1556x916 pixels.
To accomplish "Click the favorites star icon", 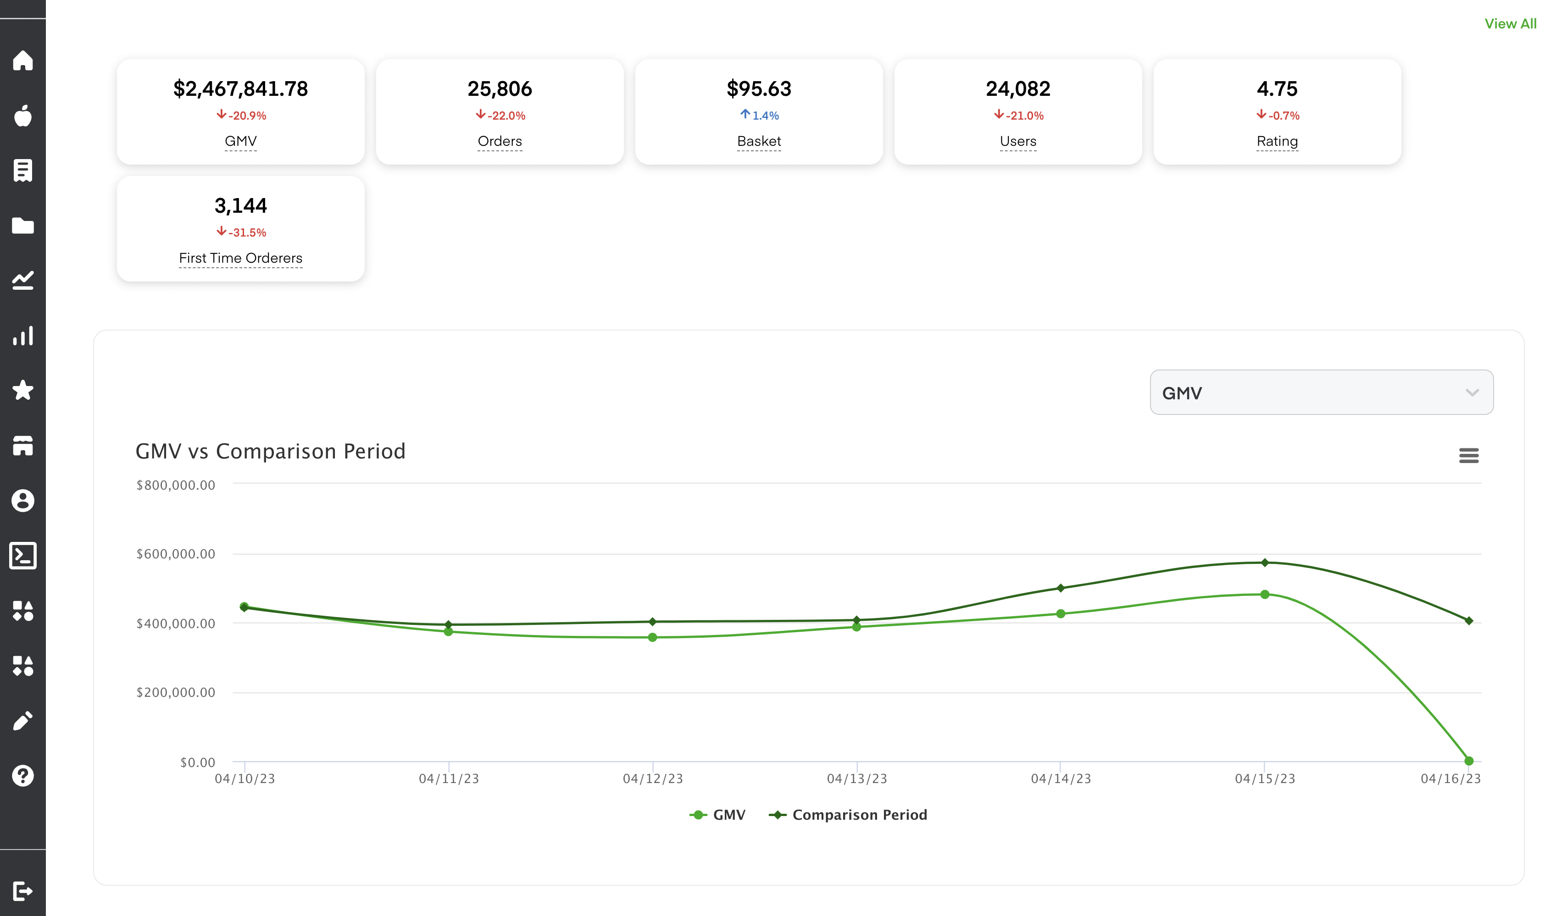I will coord(24,391).
